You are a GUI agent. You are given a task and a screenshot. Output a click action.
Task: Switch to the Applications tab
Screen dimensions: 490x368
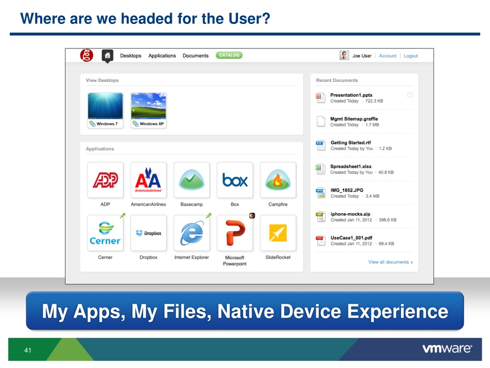162,56
